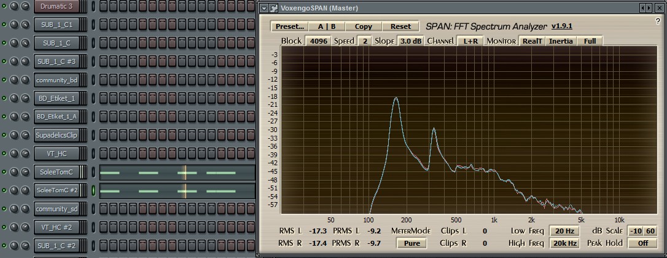This screenshot has width=667, height=258.
Task: Open the SUB_1_C #2 channel button
Action: [x=57, y=246]
